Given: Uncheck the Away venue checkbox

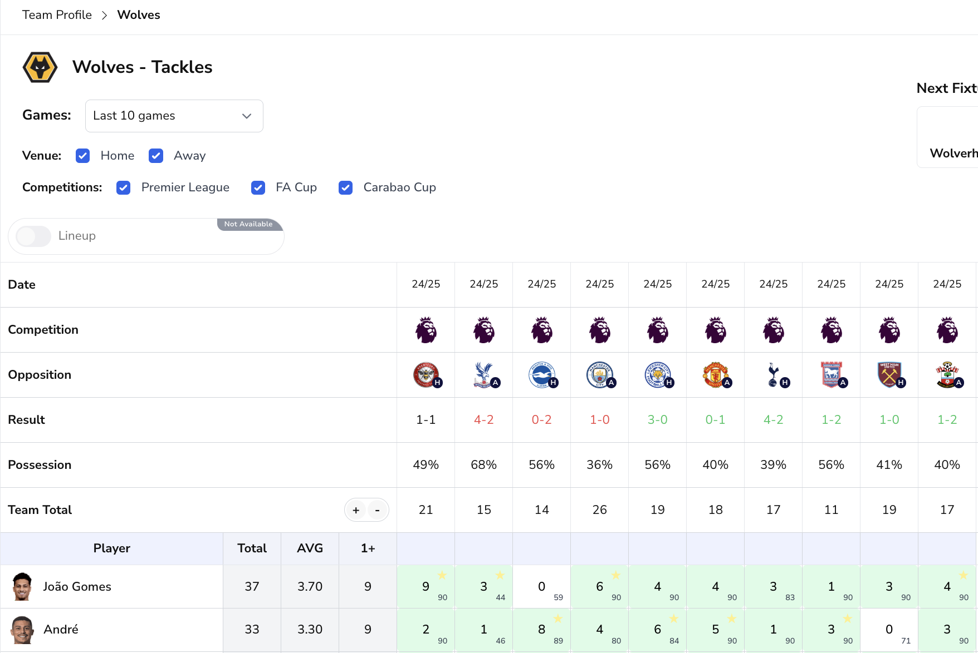Looking at the screenshot, I should click(x=156, y=156).
